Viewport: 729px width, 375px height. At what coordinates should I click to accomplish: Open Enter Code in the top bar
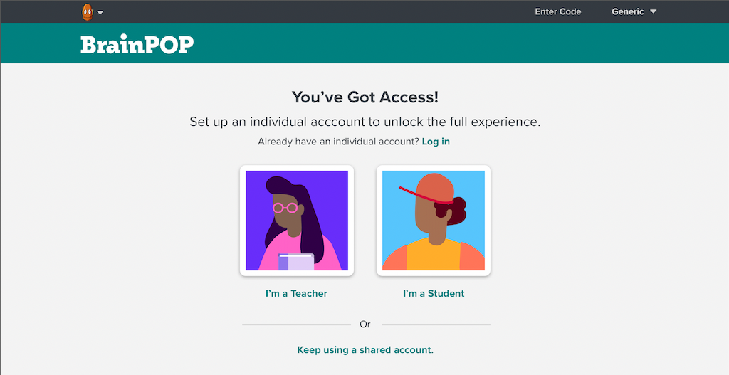pyautogui.click(x=558, y=11)
